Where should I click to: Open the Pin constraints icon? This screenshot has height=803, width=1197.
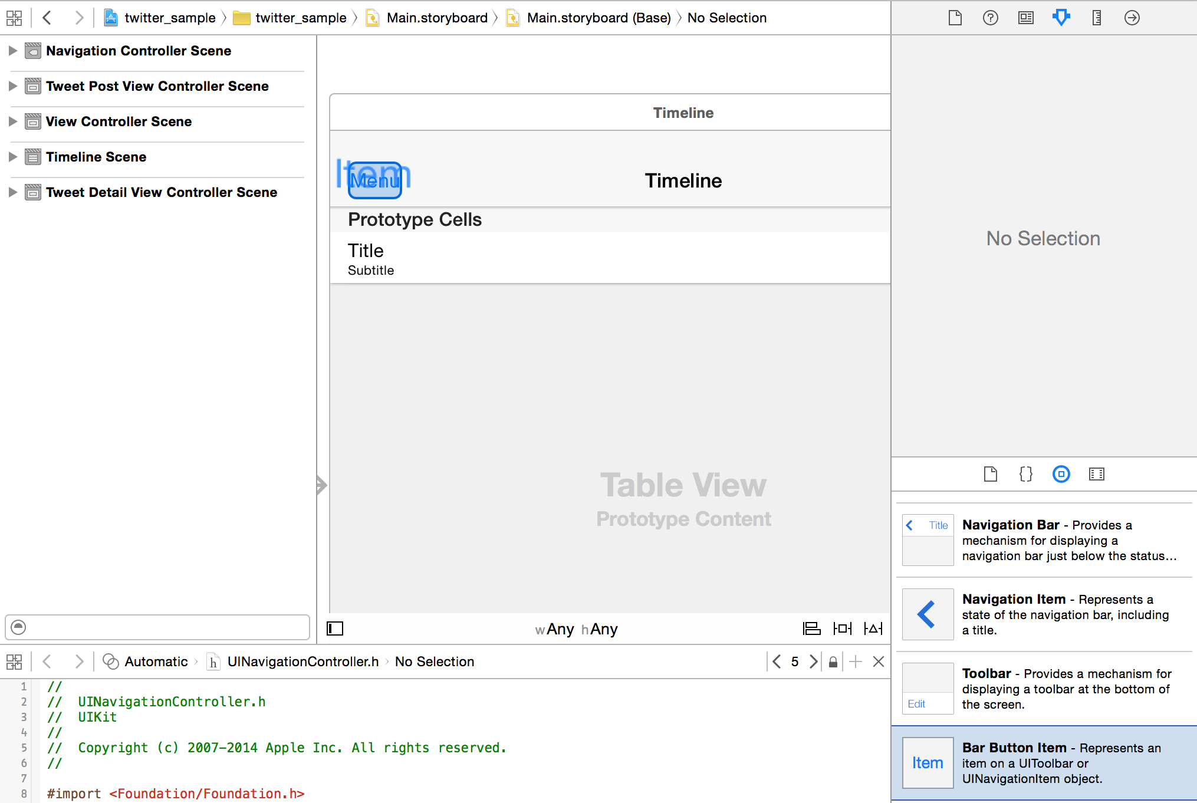[842, 628]
